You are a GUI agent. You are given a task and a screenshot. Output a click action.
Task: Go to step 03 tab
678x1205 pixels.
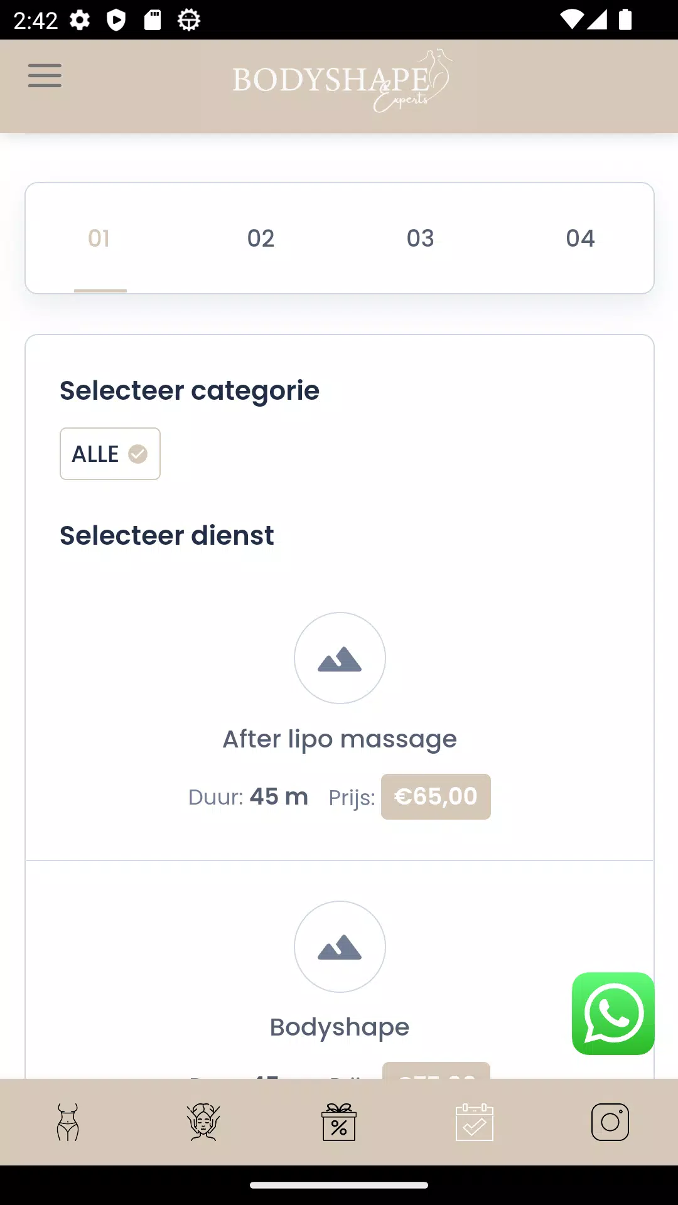tap(420, 238)
